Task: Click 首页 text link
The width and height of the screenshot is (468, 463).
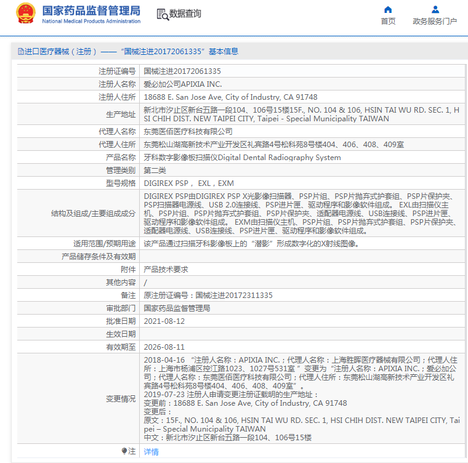Action: click(388, 22)
